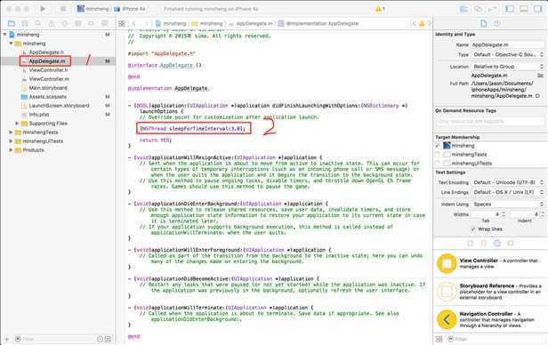Select the Standard editor button
The image size is (548, 345).
coord(463,9)
